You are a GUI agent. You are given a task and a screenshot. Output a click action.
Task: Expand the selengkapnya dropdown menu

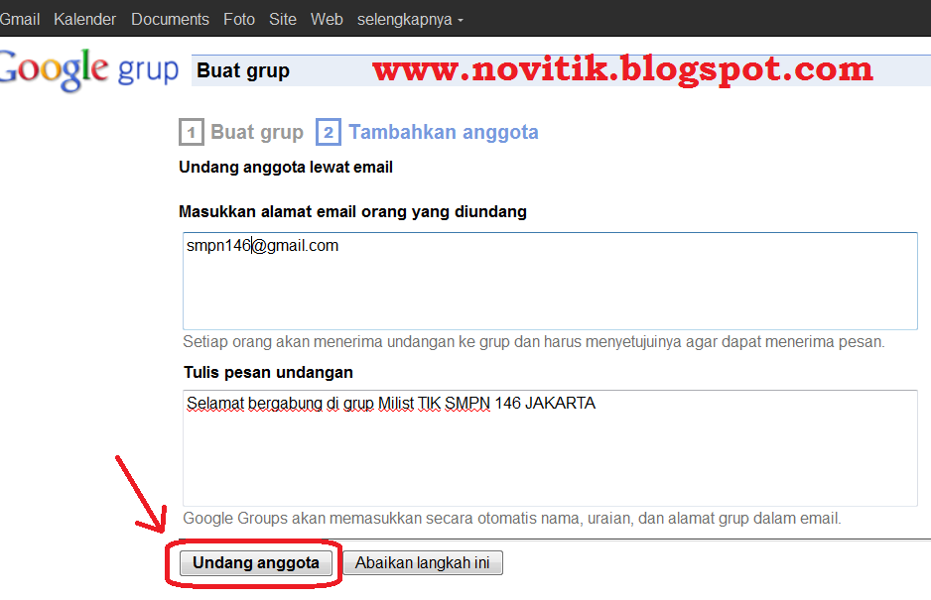[410, 19]
